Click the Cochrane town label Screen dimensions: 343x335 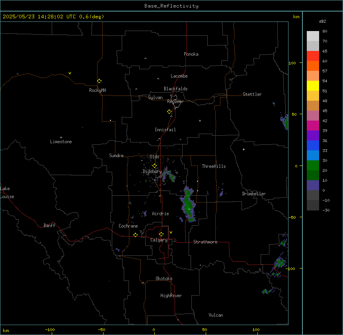[128, 226]
